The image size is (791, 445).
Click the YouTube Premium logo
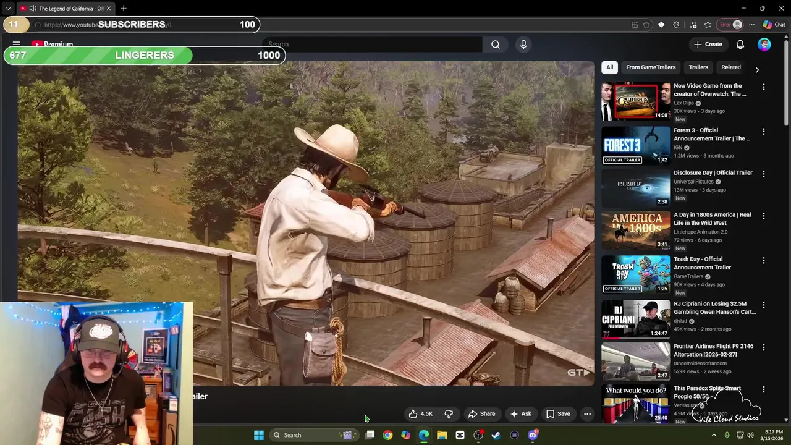[53, 44]
